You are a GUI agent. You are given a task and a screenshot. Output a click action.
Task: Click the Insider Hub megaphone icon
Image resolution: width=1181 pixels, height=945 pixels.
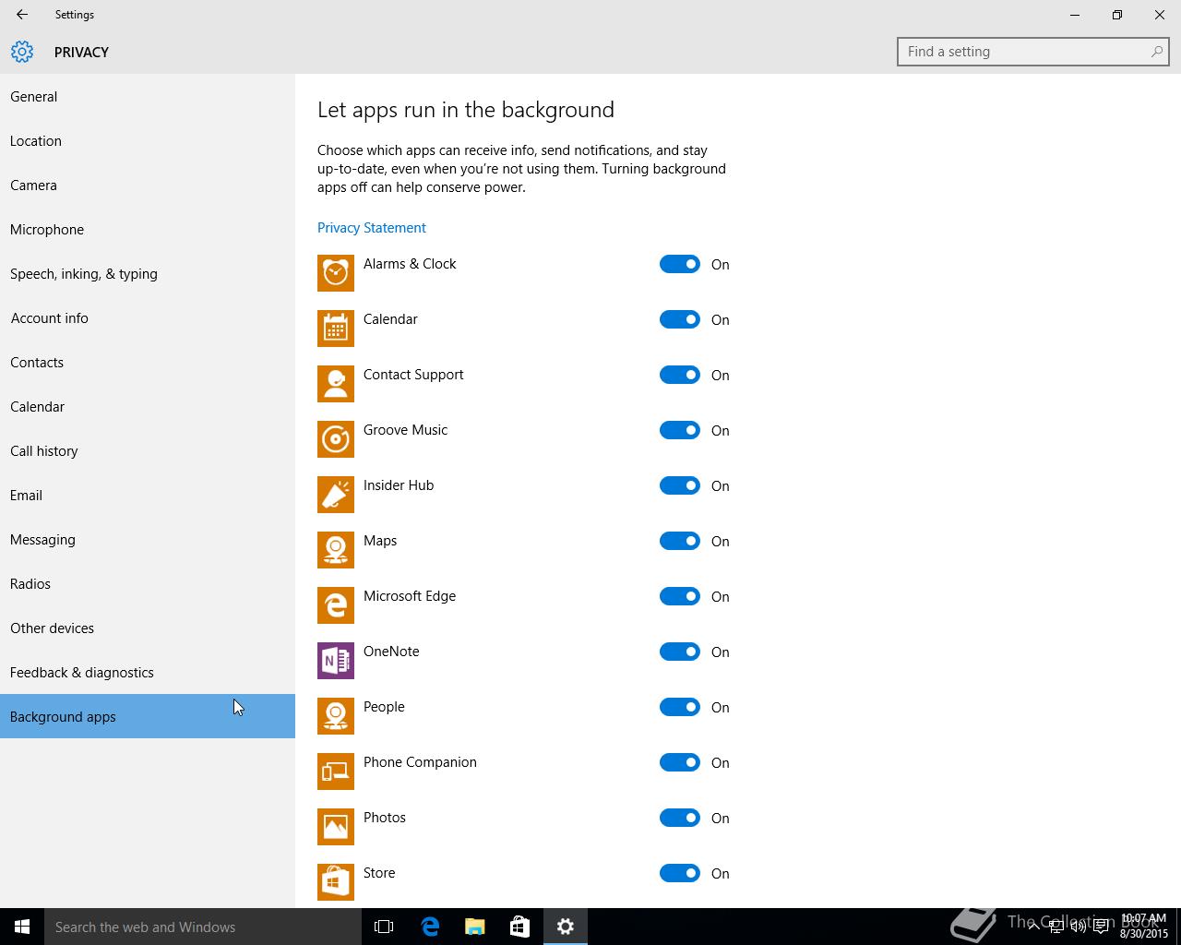click(336, 495)
